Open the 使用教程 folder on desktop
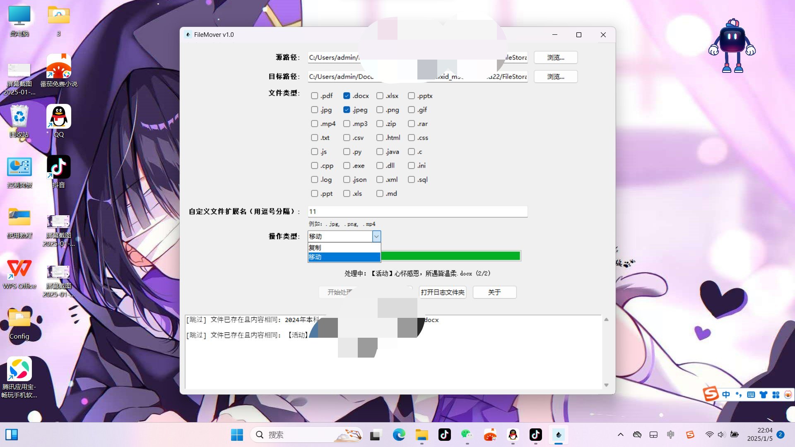The height and width of the screenshot is (447, 795). 19,222
